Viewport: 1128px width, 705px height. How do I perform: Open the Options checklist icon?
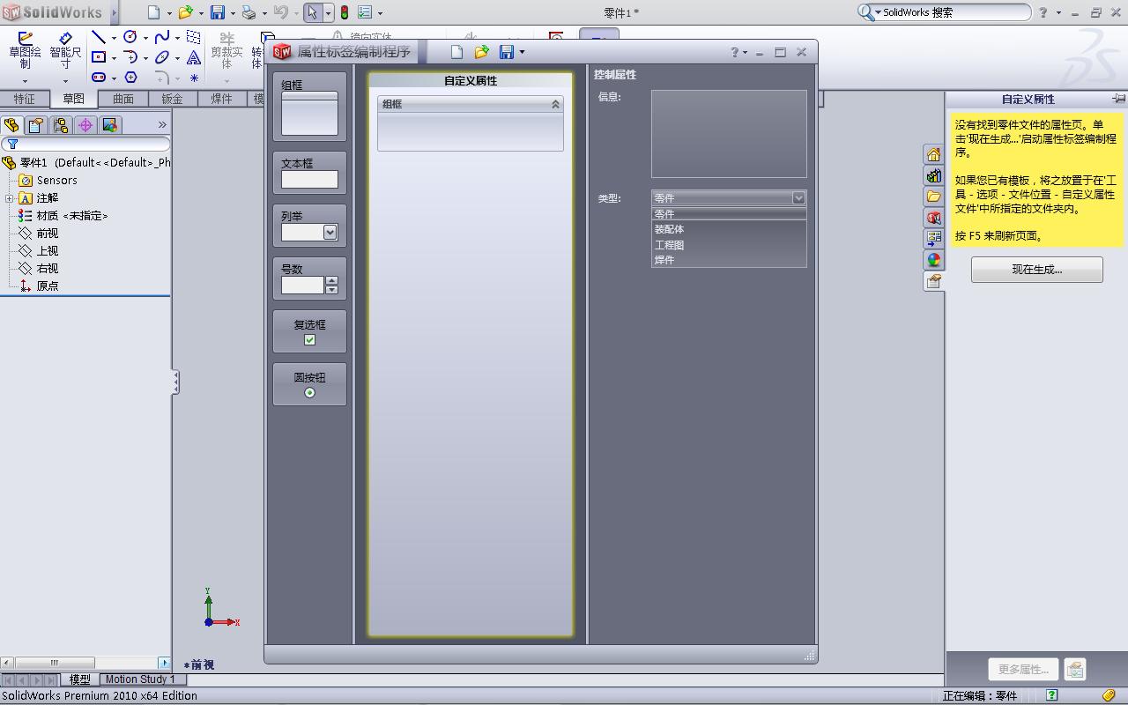click(x=365, y=12)
